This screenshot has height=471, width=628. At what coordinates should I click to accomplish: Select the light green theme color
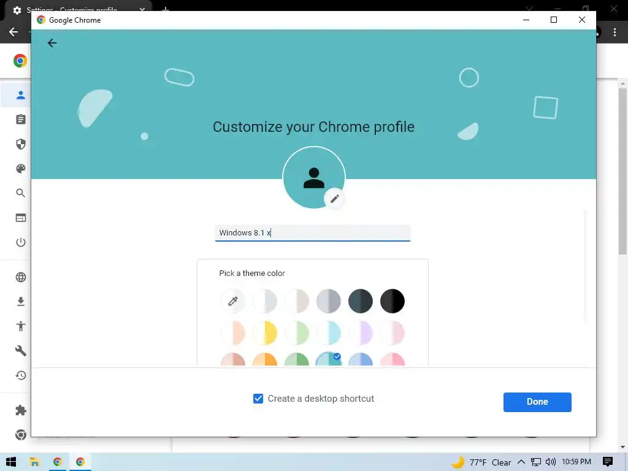click(x=297, y=333)
